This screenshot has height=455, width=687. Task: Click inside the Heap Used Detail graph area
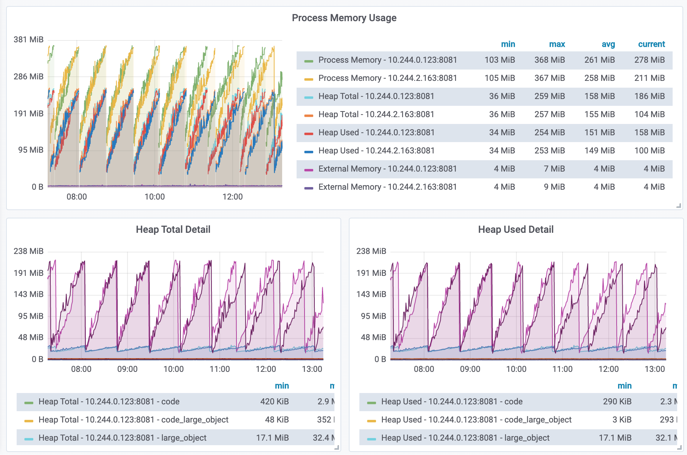click(528, 305)
